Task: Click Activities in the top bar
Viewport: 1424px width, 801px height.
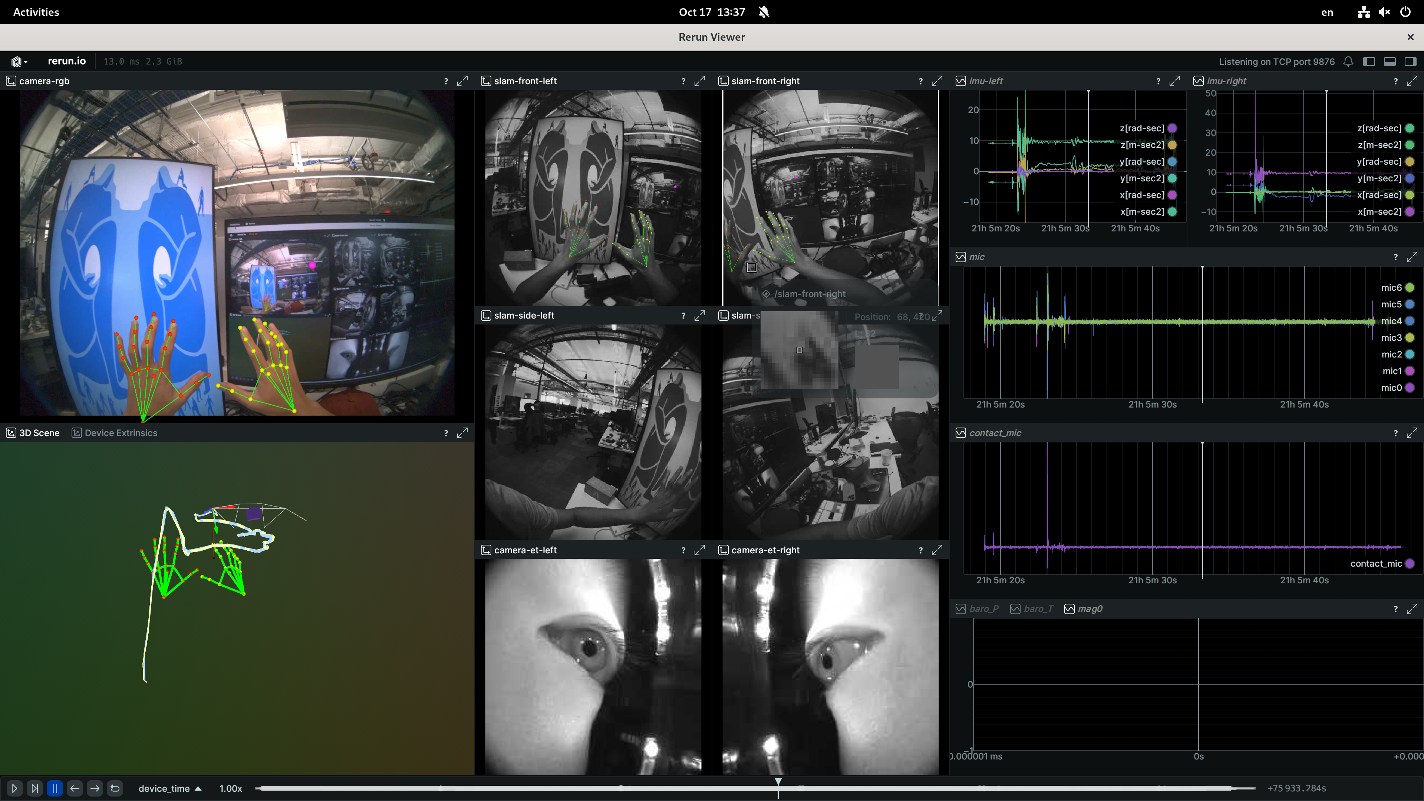Action: (x=35, y=11)
